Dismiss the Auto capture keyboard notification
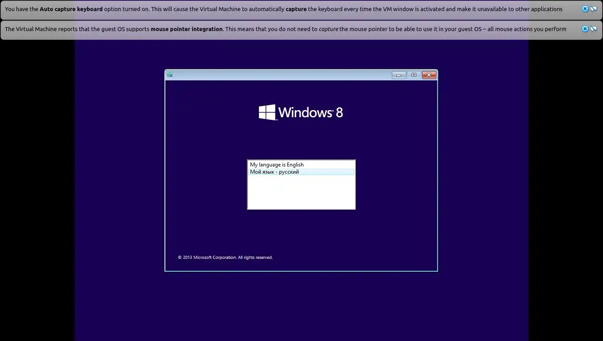The width and height of the screenshot is (603, 341). [x=585, y=9]
